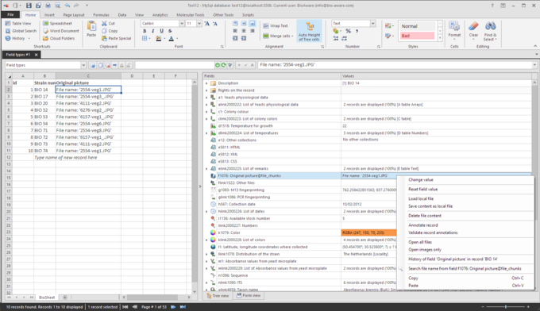Open Table View shortcut
Screen dimensions: 540x311
[18, 23]
